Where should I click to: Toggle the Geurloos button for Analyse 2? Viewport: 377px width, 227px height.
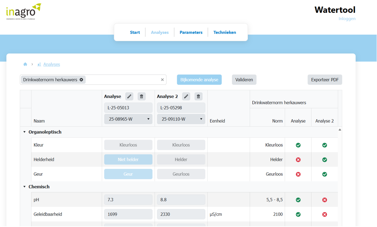(x=181, y=174)
